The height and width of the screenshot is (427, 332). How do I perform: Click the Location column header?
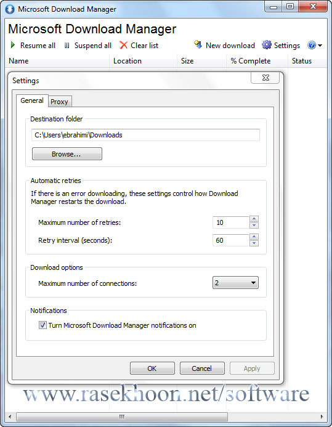pyautogui.click(x=143, y=61)
